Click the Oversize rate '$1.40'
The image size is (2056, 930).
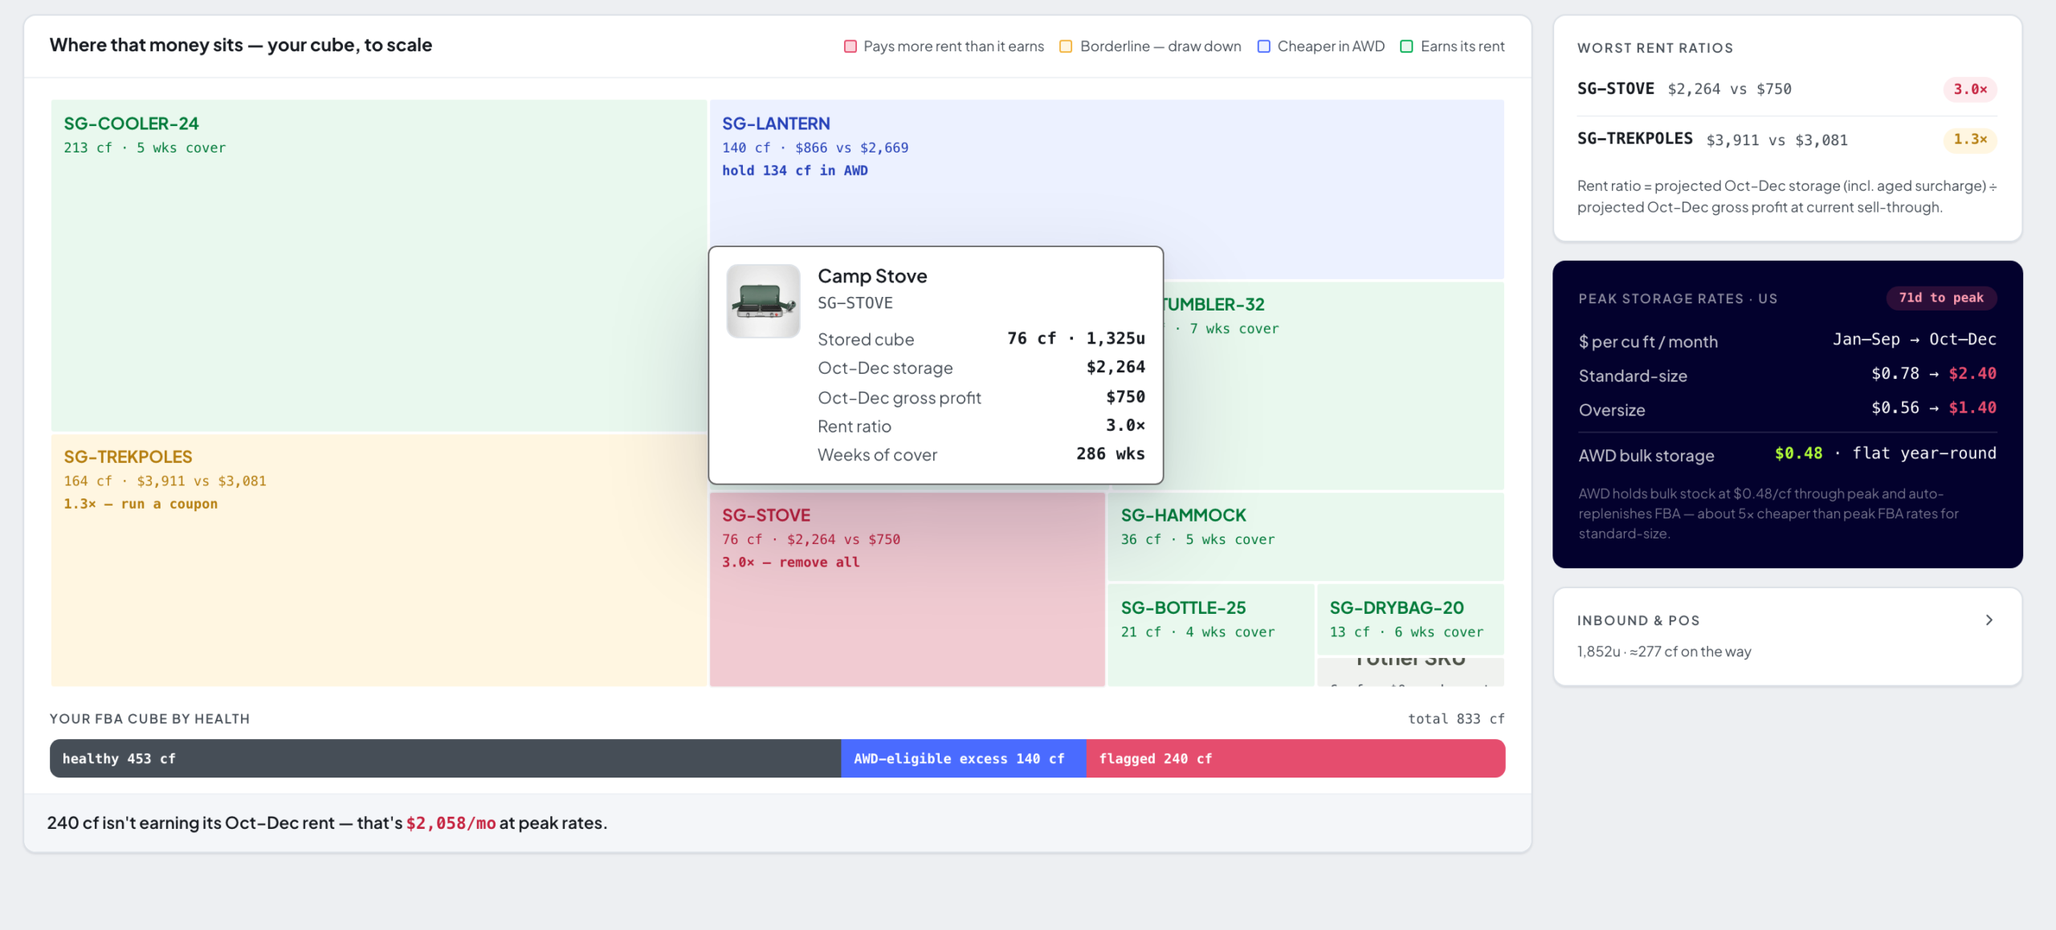click(x=1972, y=408)
